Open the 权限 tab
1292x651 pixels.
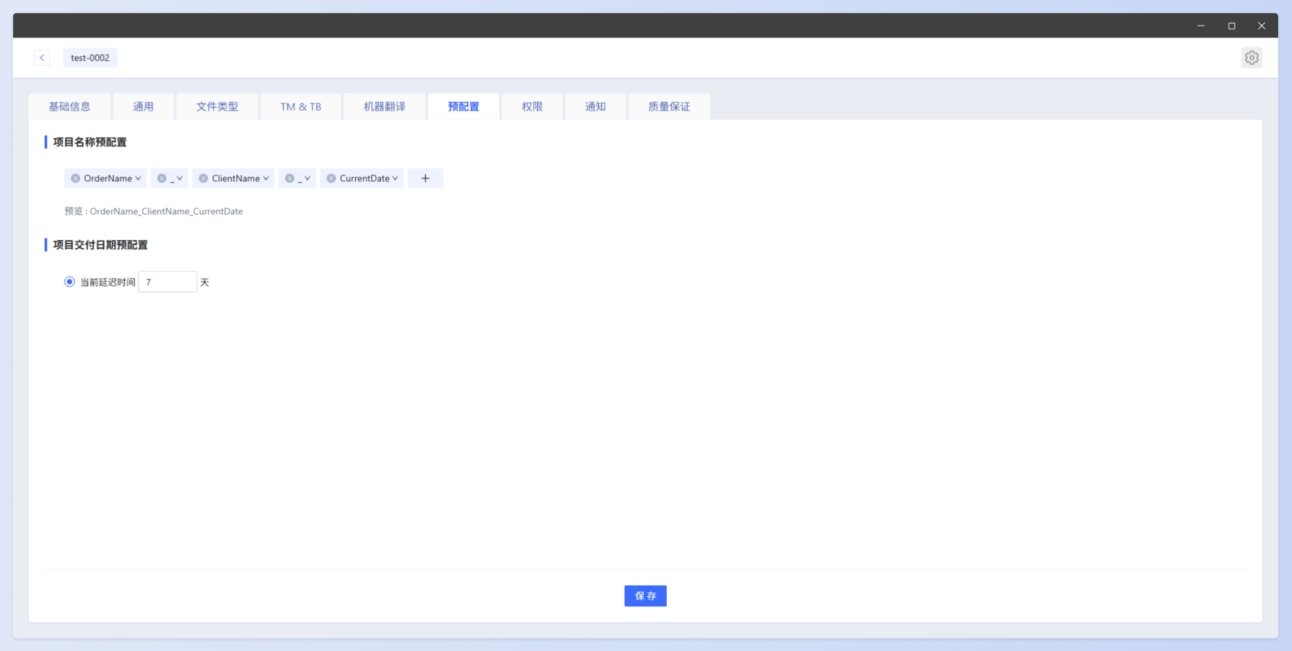click(x=532, y=106)
